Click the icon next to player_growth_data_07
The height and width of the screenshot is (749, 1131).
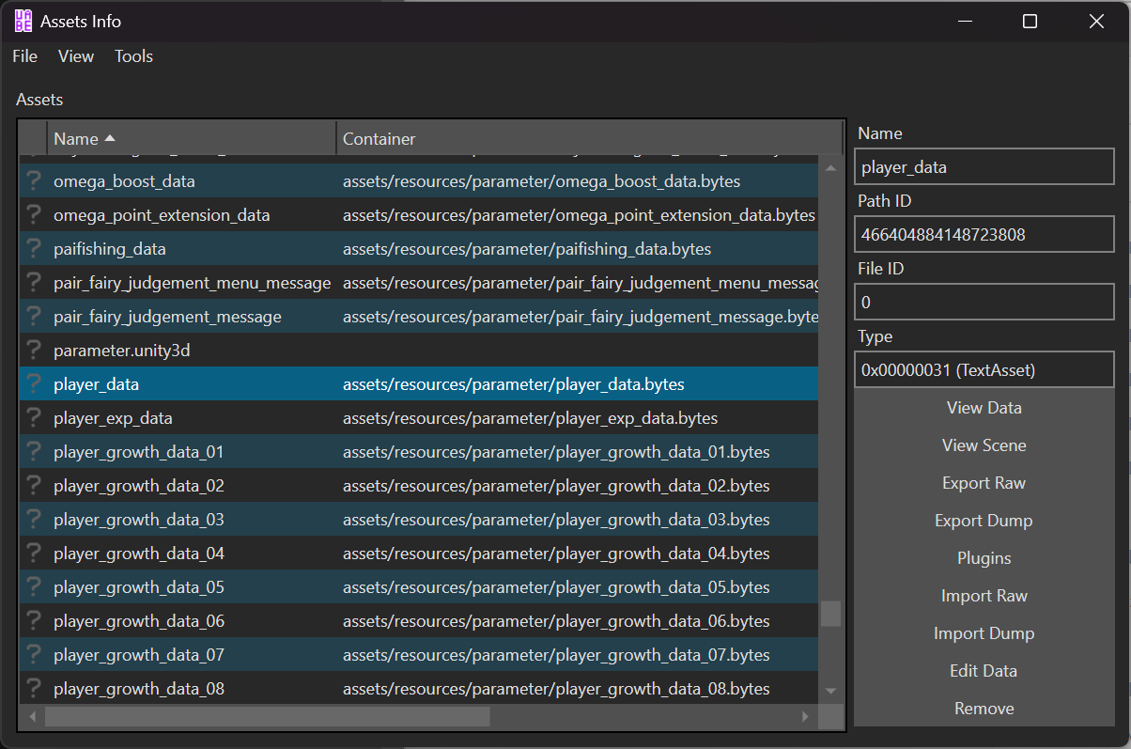point(34,655)
